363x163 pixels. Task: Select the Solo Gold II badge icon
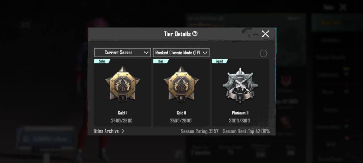pyautogui.click(x=122, y=84)
